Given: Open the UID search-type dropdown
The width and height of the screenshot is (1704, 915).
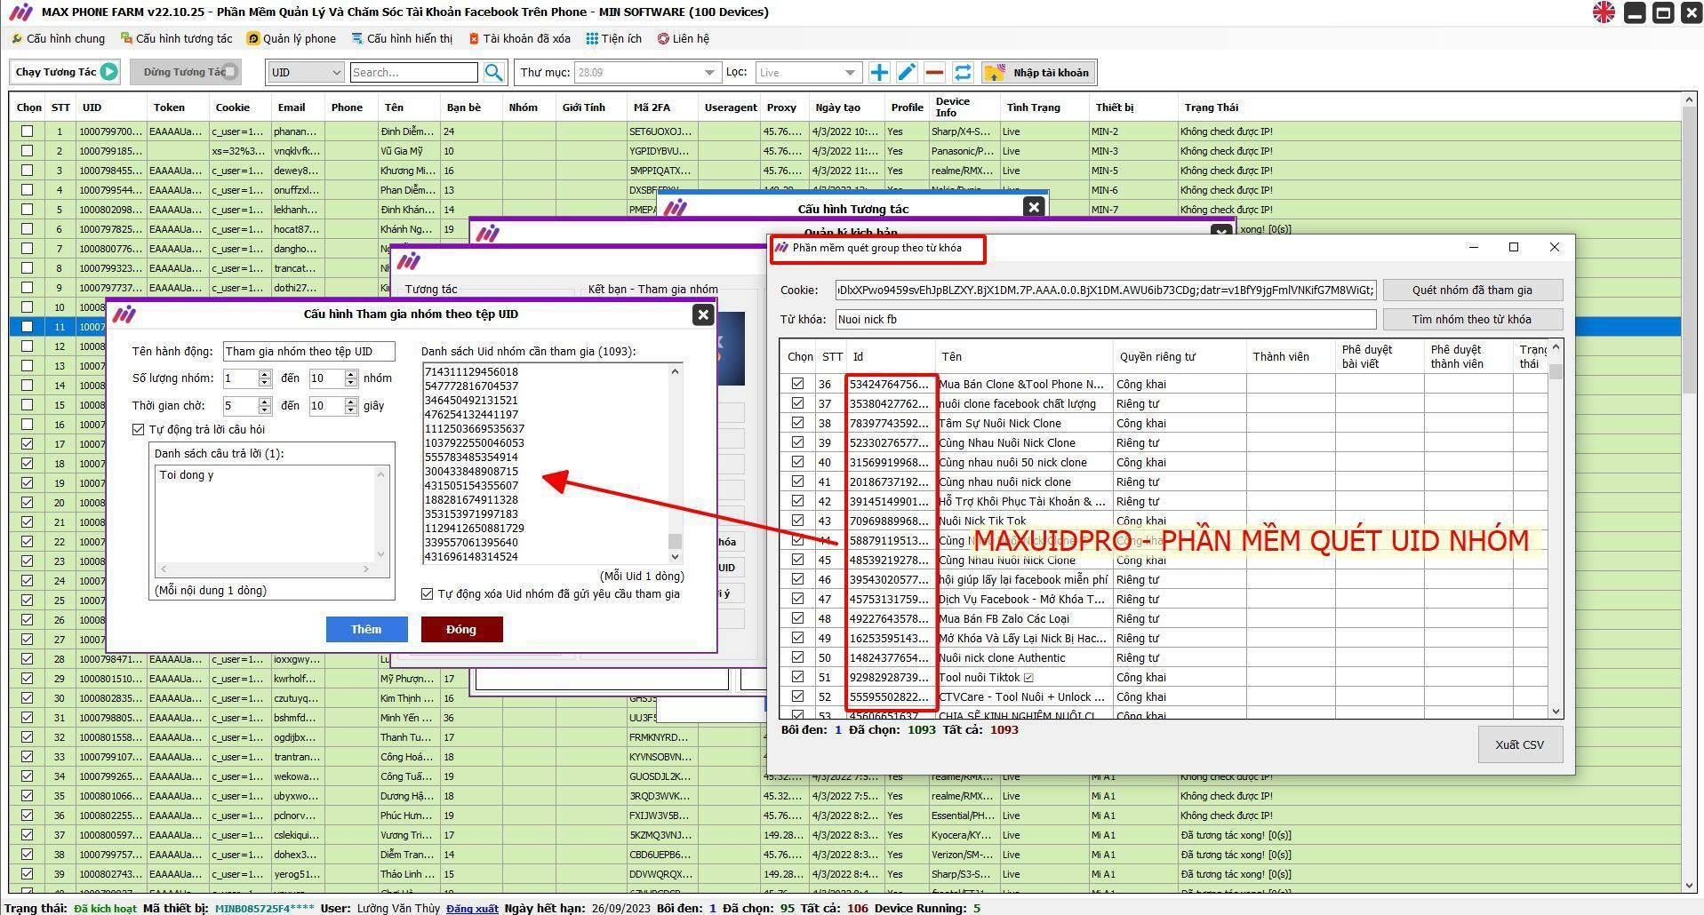Looking at the screenshot, I should [306, 72].
